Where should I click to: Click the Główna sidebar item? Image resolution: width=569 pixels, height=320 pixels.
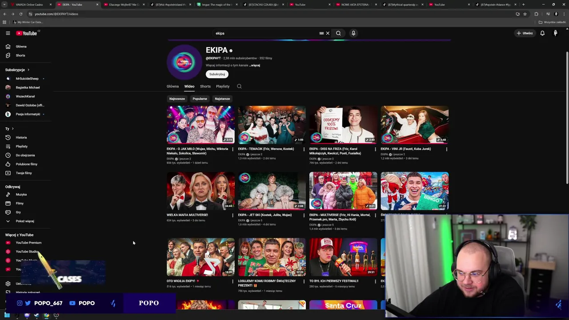tap(21, 47)
